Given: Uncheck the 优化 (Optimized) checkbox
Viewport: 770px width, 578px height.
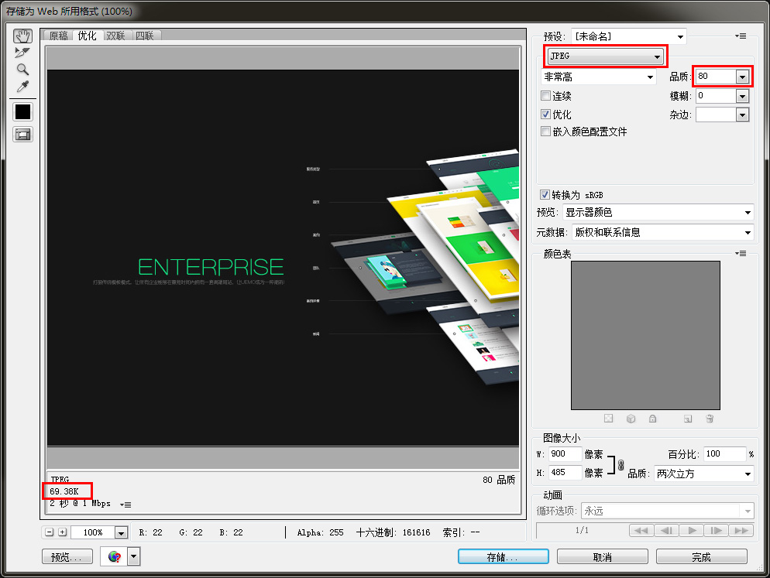Looking at the screenshot, I should point(546,115).
